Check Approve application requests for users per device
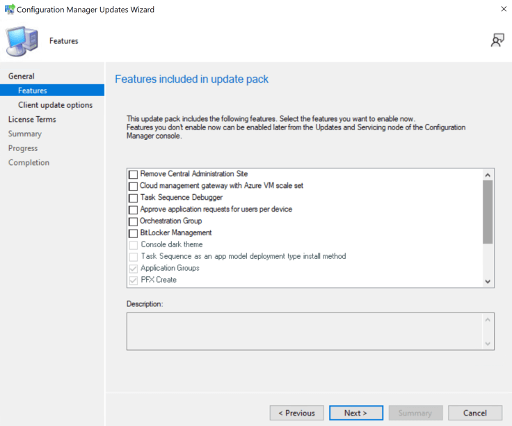Image resolution: width=512 pixels, height=426 pixels. [133, 210]
